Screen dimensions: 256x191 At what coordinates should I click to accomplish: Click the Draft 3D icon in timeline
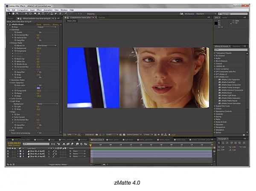[x=58, y=144]
